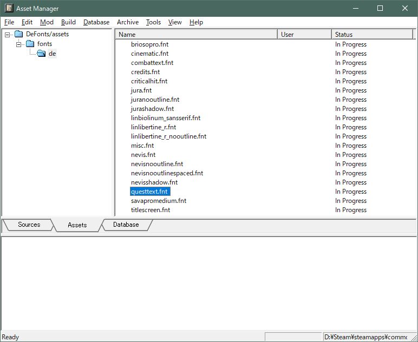Click the fonts folder icon in tree
The height and width of the screenshot is (342, 418).
coord(30,44)
